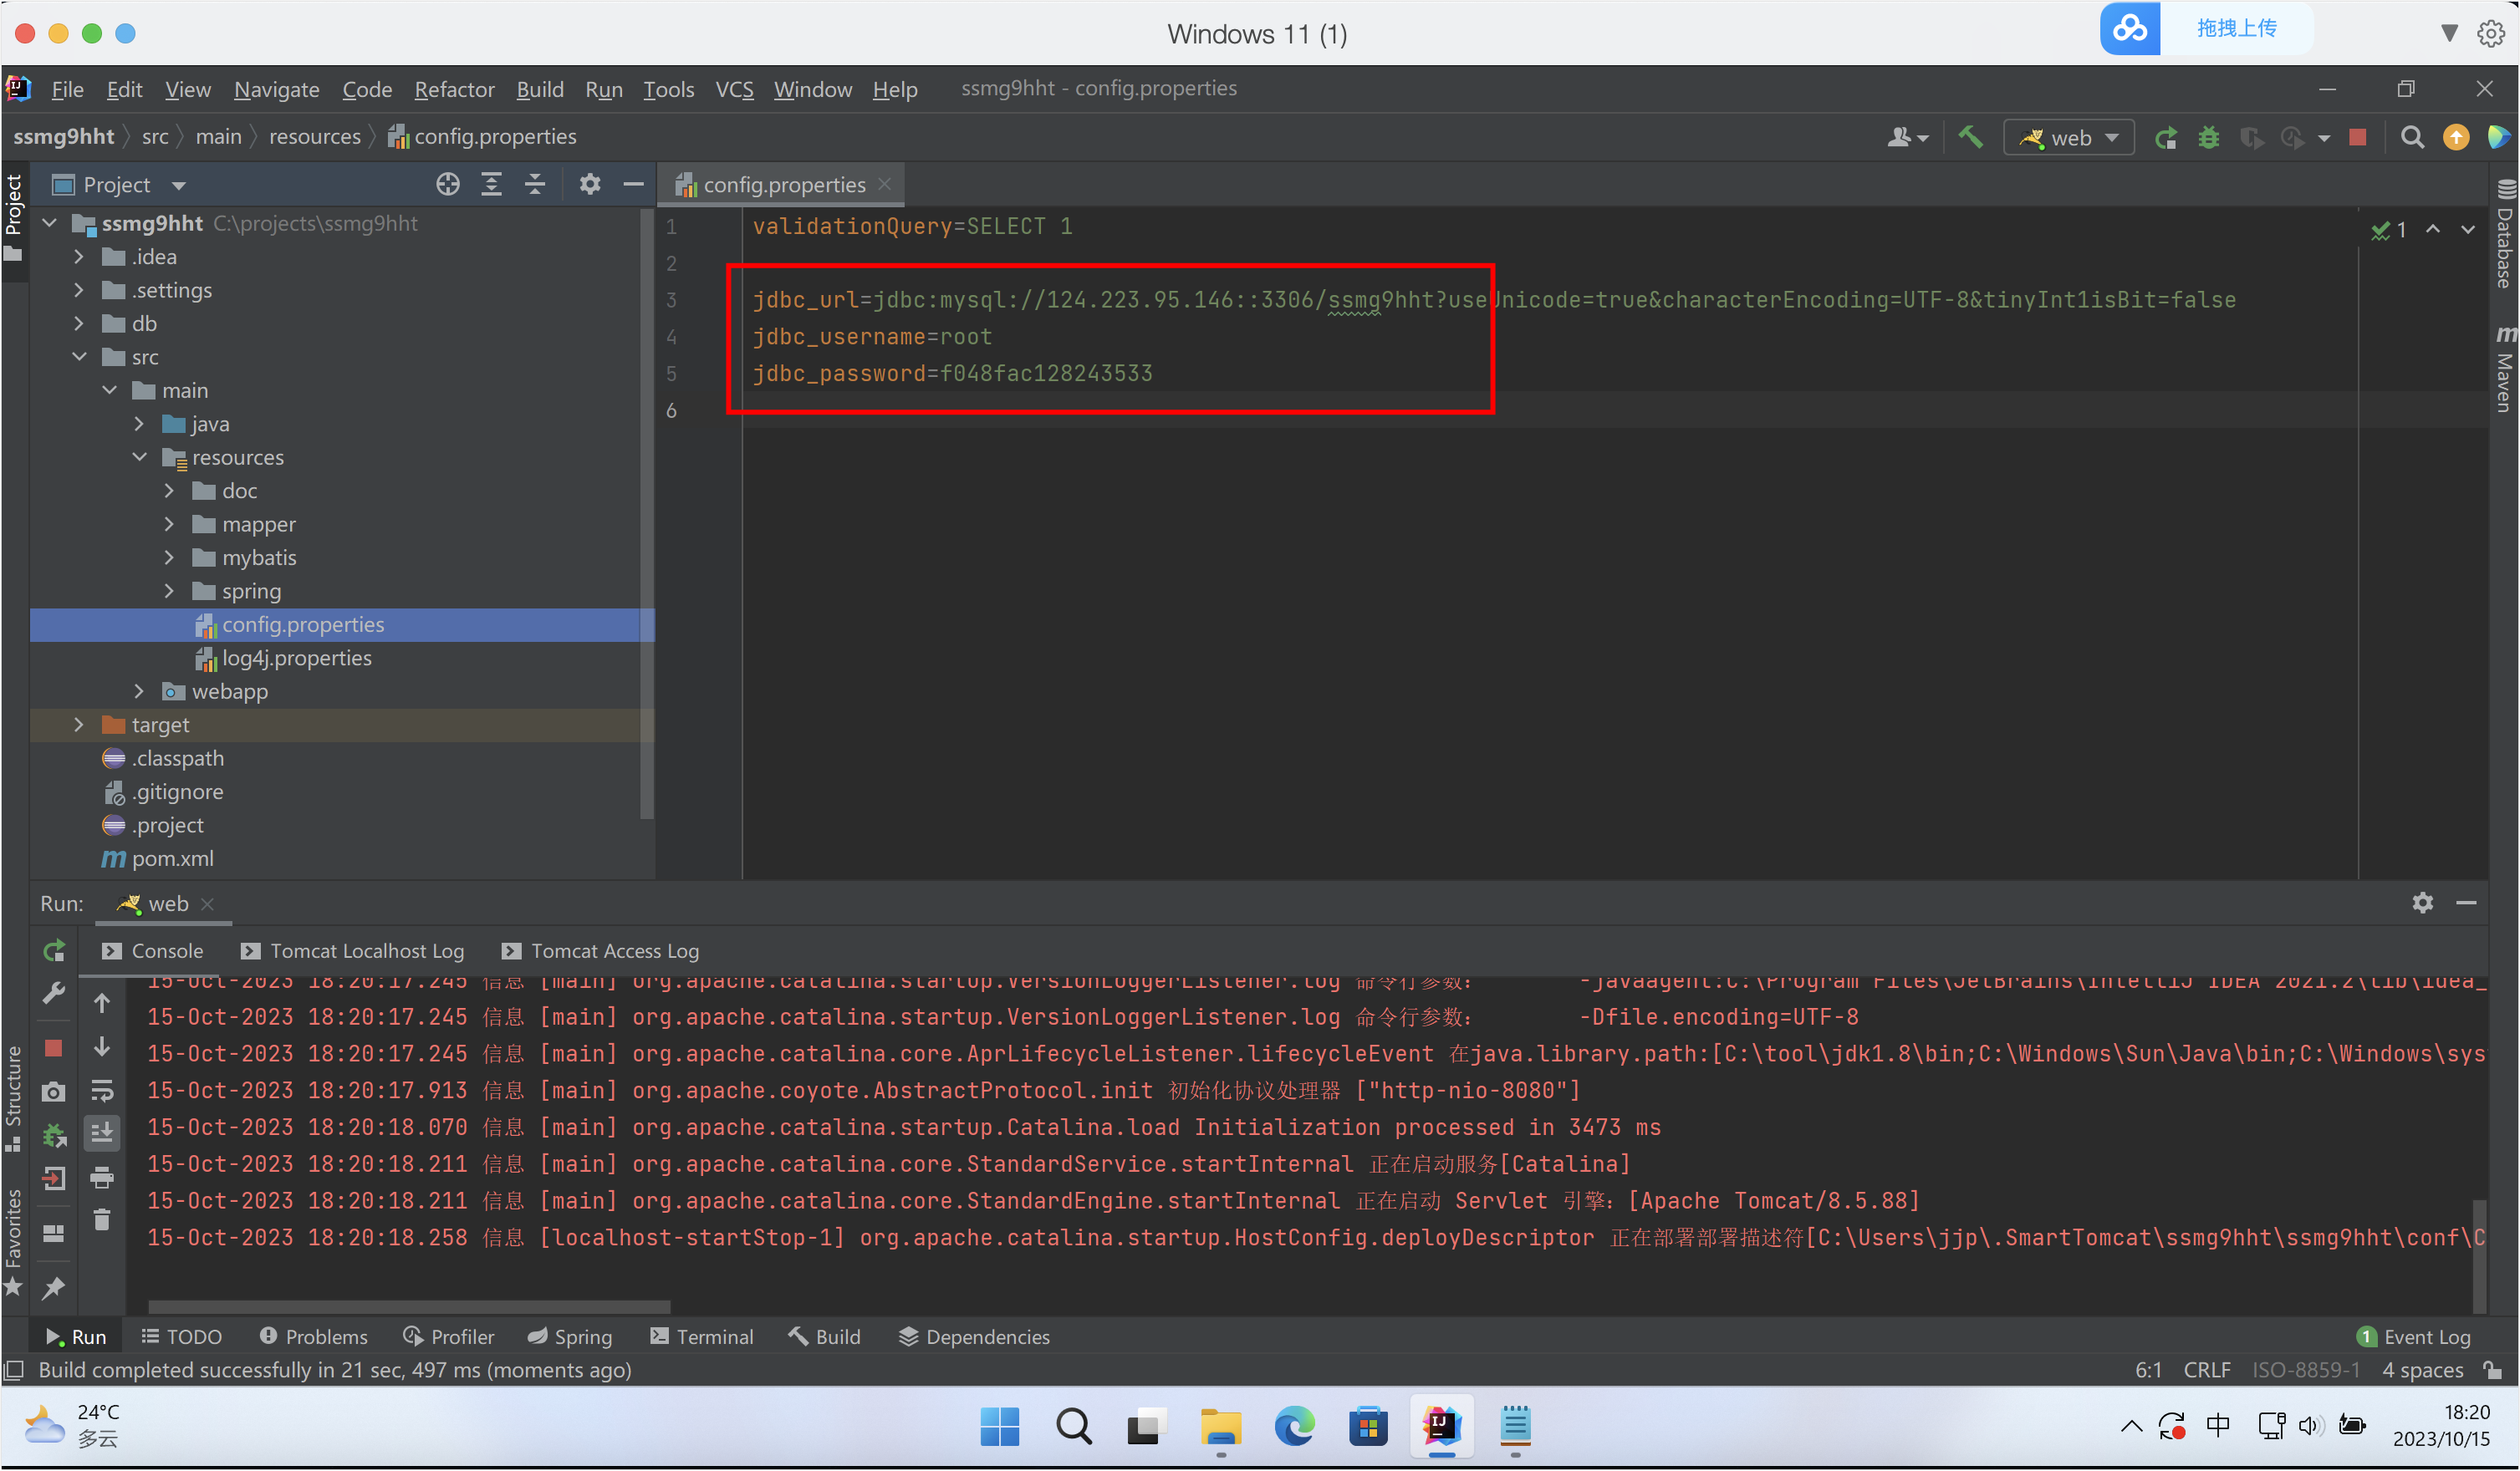Toggle Scroll to End button in console
Image resolution: width=2520 pixels, height=1471 pixels.
102,1133
